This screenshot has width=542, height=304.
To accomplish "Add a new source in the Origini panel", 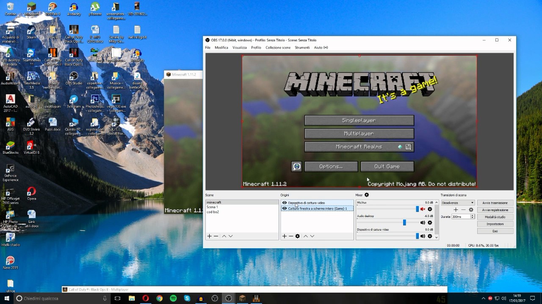I will click(285, 236).
